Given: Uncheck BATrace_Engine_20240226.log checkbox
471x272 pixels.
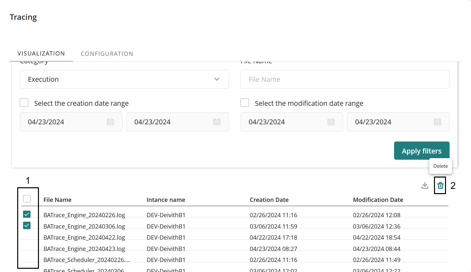Looking at the screenshot, I should [27, 214].
